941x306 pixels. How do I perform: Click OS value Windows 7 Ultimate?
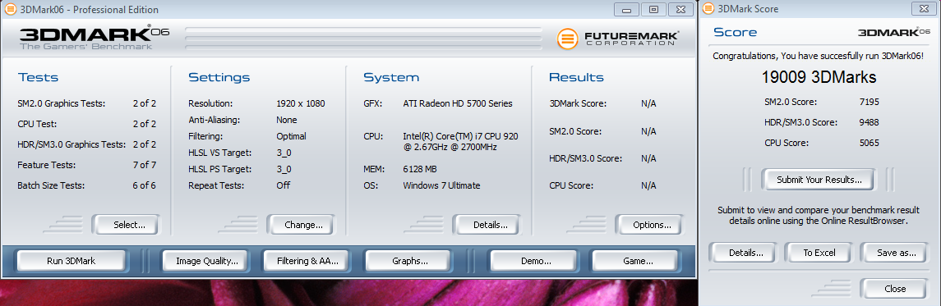441,185
